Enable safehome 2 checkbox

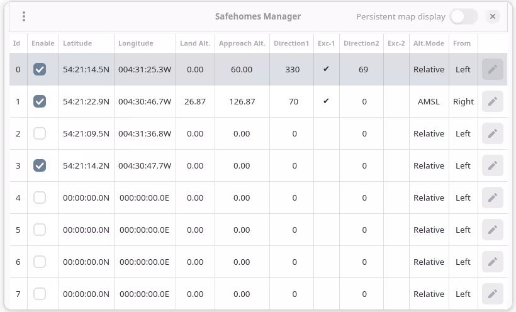(x=40, y=133)
